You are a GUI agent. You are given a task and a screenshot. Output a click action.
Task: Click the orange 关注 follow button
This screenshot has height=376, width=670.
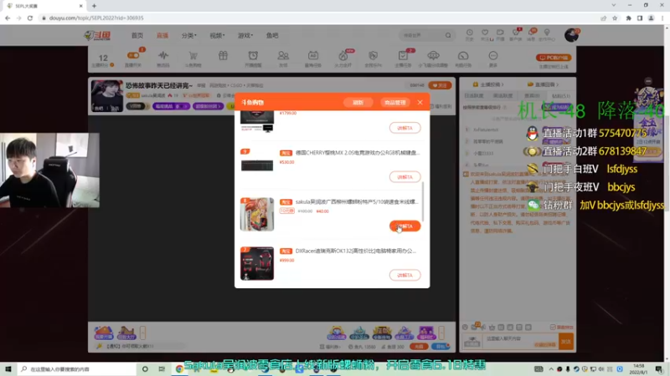click(440, 85)
